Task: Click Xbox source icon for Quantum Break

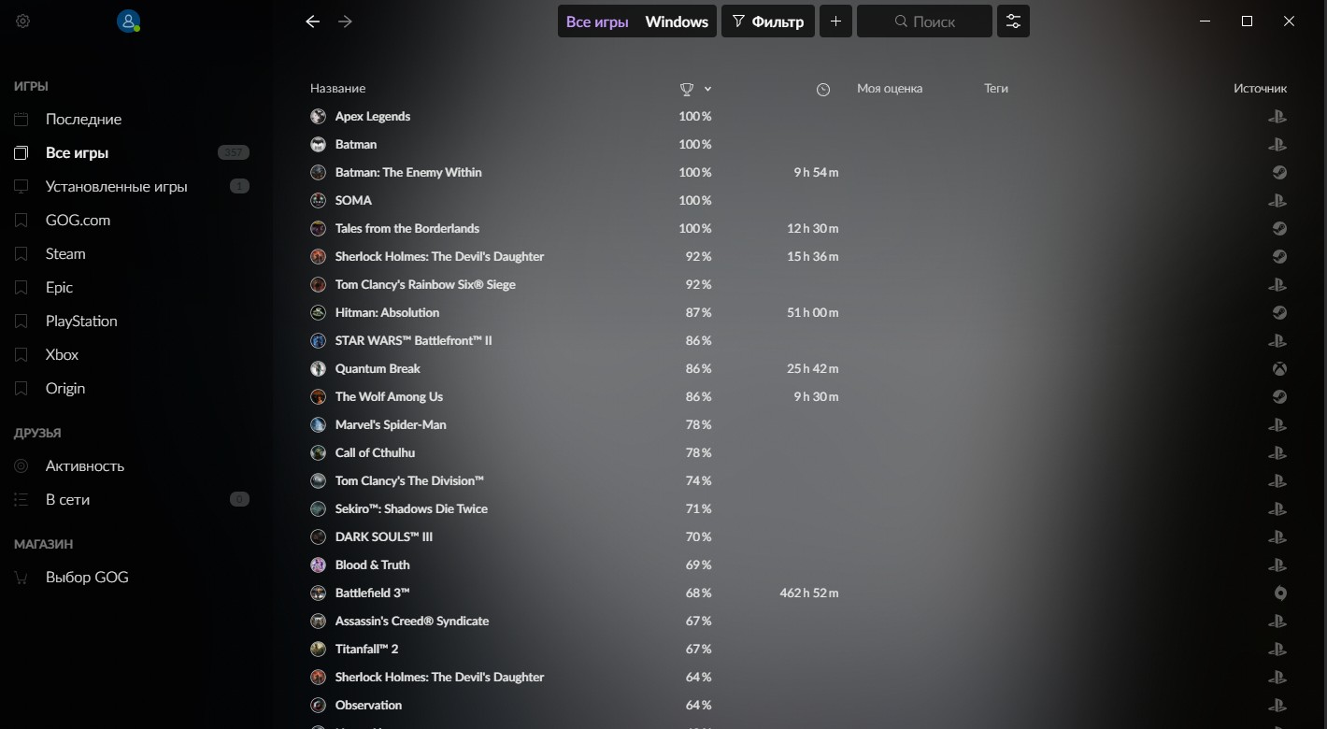Action: click(1279, 369)
